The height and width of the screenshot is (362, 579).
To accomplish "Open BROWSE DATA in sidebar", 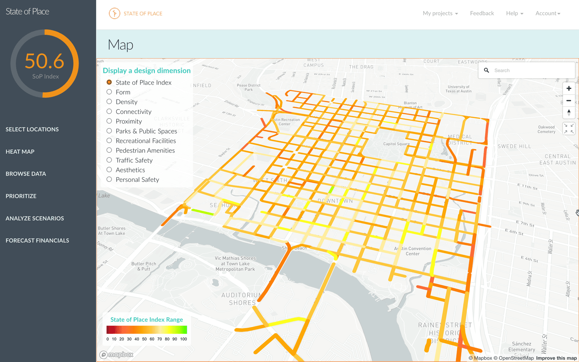I will [26, 174].
